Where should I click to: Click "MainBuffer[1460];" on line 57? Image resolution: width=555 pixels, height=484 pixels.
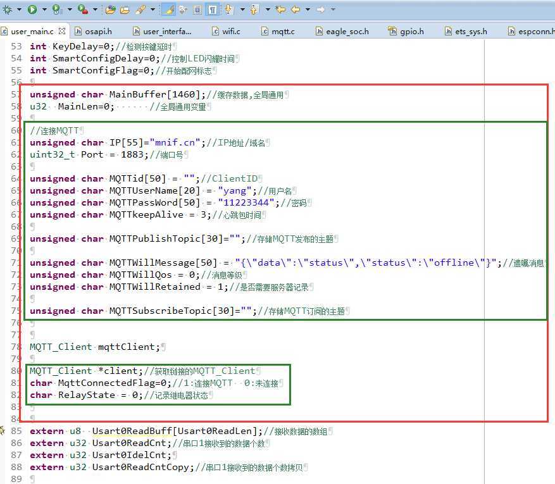[158, 94]
